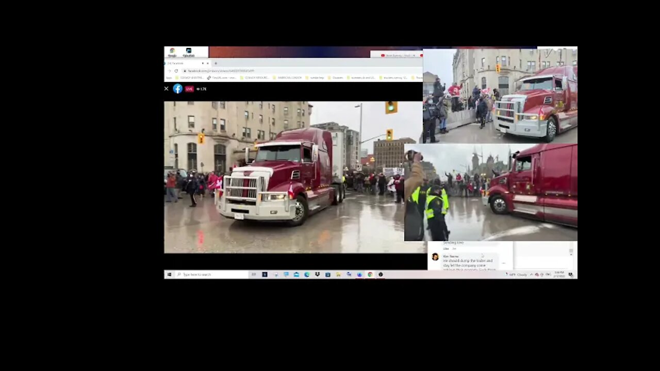
Task: Open the AMERICAN CONVOY bookmark folder
Action: click(287, 78)
